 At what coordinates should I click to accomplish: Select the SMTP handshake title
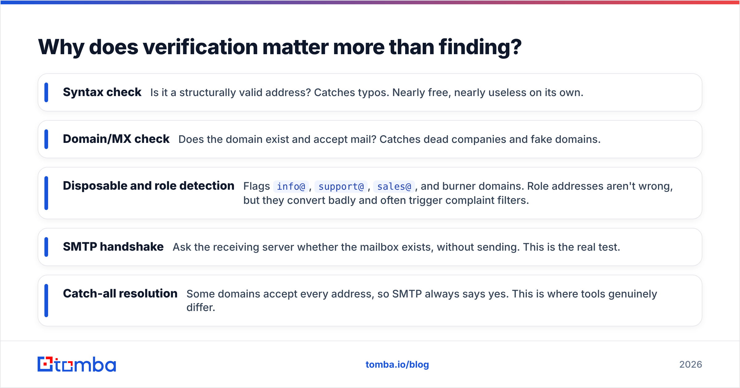113,247
